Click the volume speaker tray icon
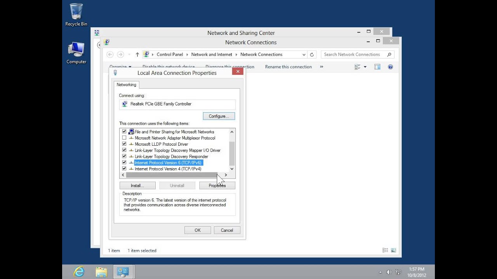The image size is (497, 279). (x=389, y=272)
